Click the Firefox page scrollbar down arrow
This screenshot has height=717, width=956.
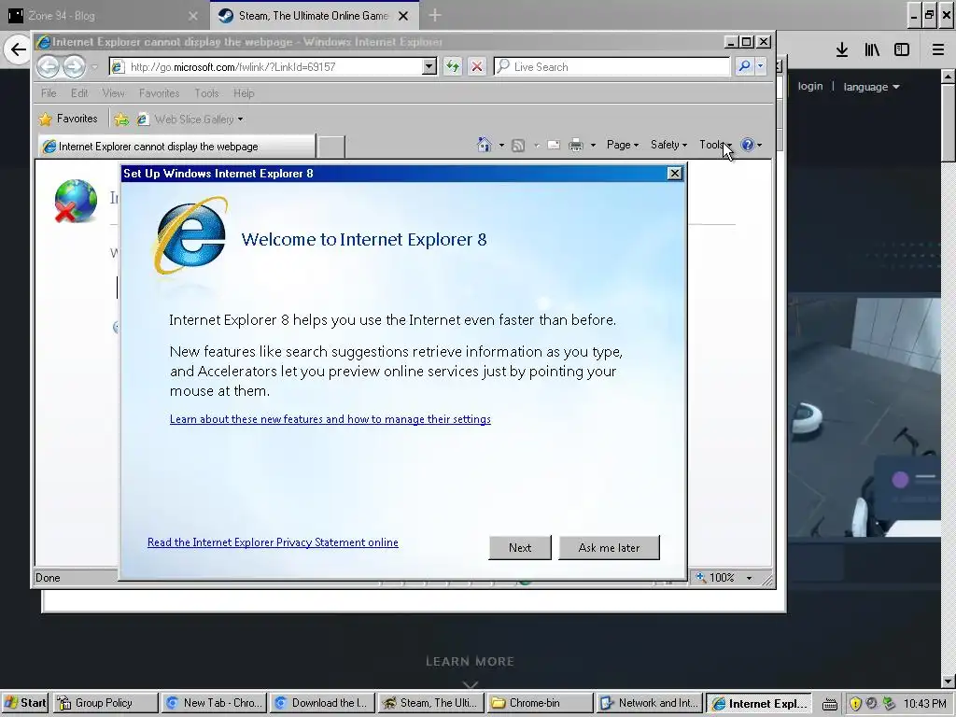pos(949,681)
